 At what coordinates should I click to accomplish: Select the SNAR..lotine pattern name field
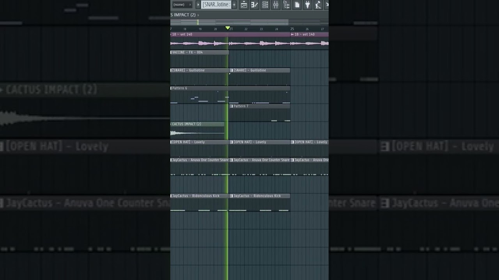216,5
